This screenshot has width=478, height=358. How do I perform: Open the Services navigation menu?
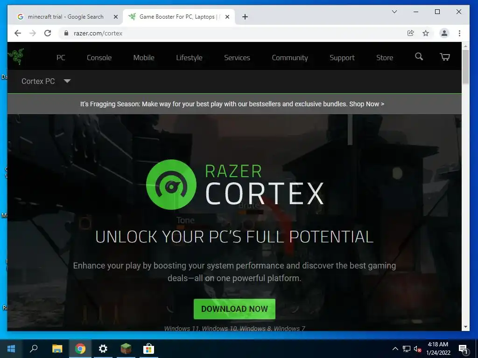[237, 57]
